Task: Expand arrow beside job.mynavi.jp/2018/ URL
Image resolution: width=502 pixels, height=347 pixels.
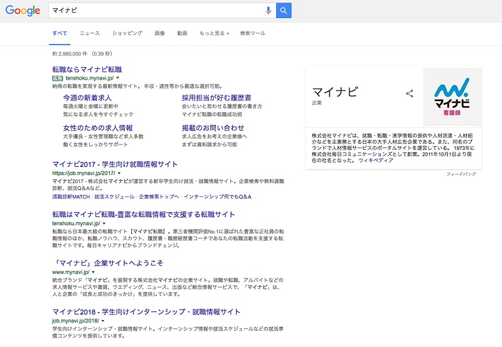Action: [103, 321]
